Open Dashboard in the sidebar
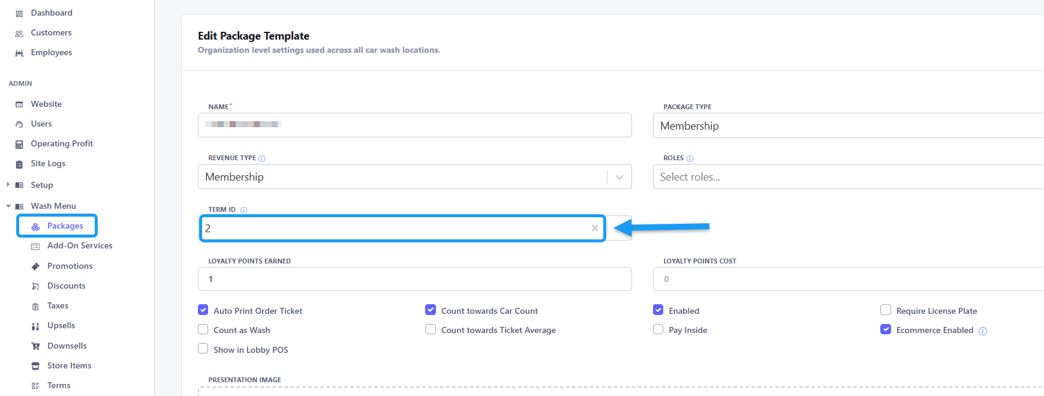Image resolution: width=1044 pixels, height=396 pixels. pyautogui.click(x=52, y=13)
